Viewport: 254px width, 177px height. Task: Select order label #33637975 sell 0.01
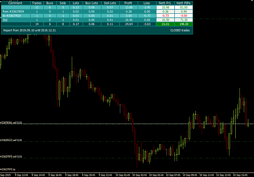[11, 157]
